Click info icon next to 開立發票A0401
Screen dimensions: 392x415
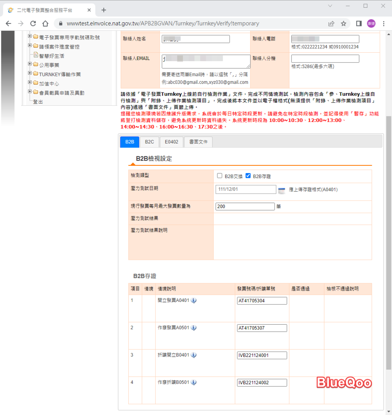pyautogui.click(x=194, y=300)
